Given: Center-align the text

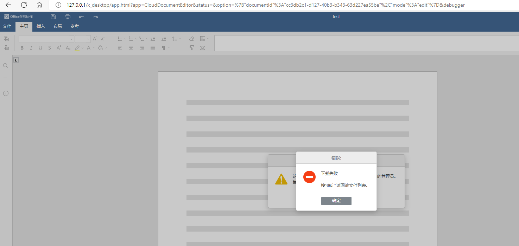Looking at the screenshot, I should coord(131,48).
